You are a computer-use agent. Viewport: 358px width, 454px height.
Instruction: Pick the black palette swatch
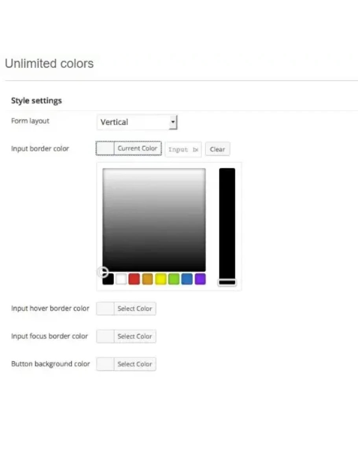point(108,279)
